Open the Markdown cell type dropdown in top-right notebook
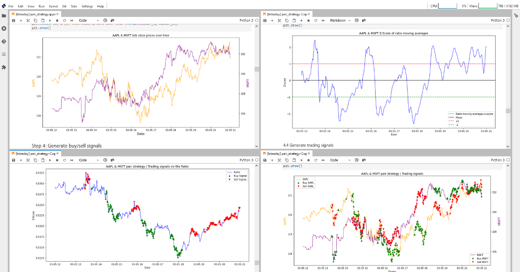The image size is (520, 272). pos(339,20)
